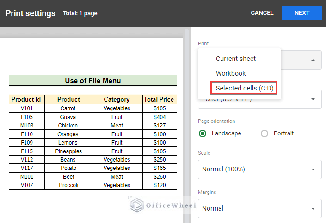This screenshot has height=223, width=326.
Task: Click the NEXT button
Action: 301,13
